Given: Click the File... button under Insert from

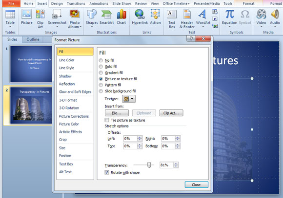Looking at the screenshot, I should pyautogui.click(x=117, y=113).
